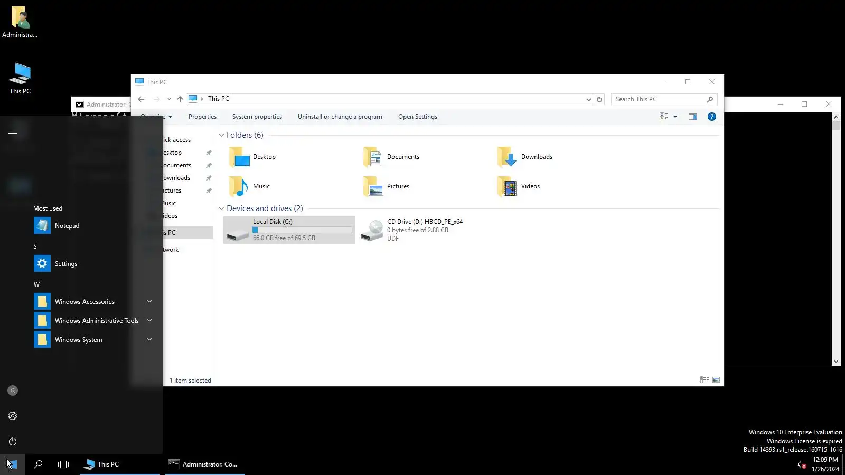Switch to details view in status bar

point(705,380)
